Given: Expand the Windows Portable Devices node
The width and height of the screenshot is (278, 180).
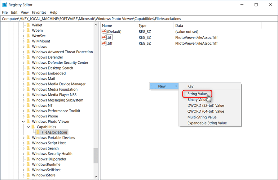Looking at the screenshot, I should click(23, 138).
